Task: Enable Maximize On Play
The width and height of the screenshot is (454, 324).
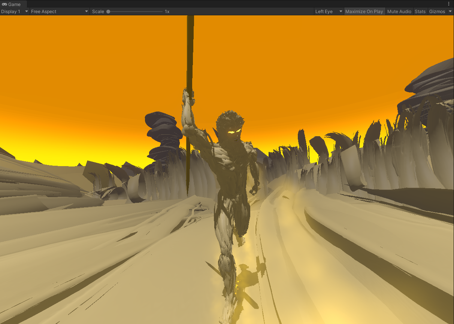Action: click(x=364, y=11)
